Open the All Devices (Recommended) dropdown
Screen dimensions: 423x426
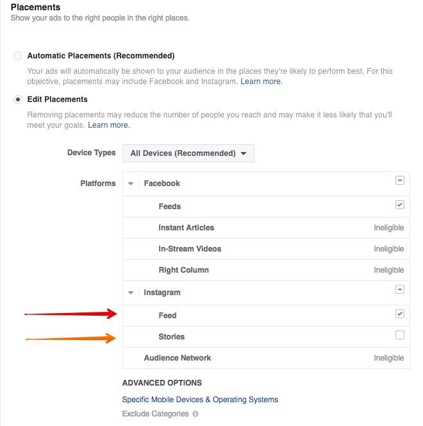(x=188, y=153)
